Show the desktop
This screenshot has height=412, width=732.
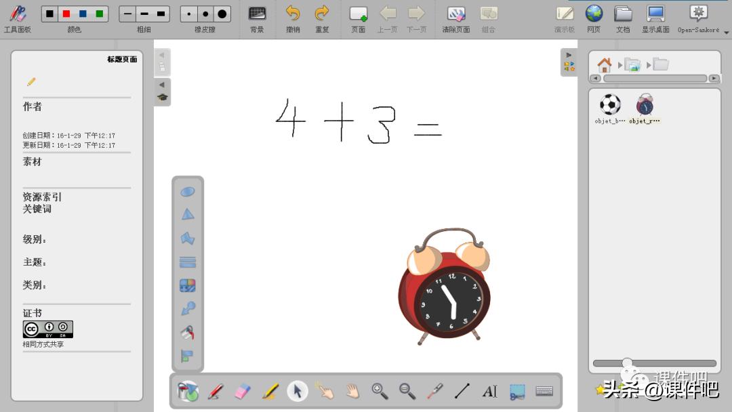coord(655,14)
